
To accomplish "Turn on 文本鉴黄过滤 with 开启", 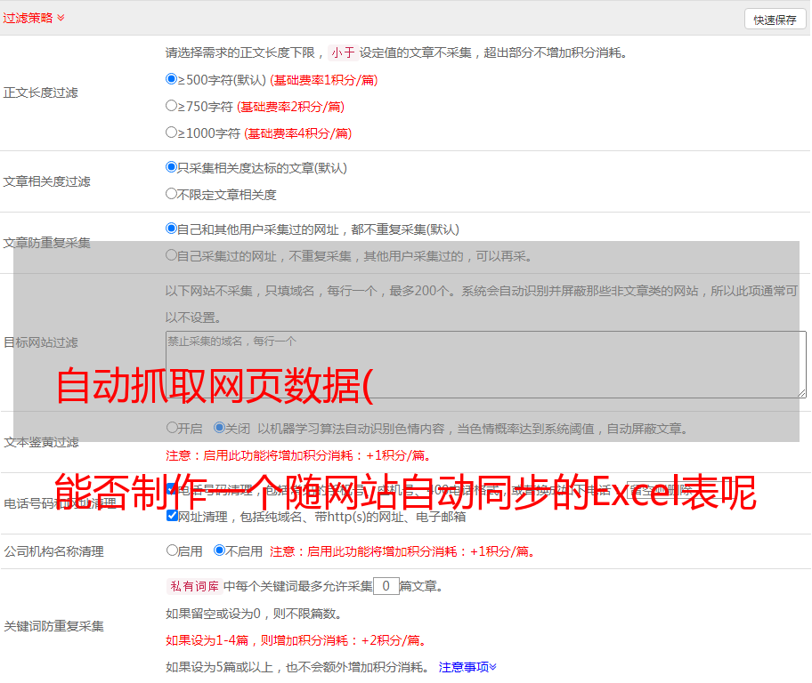I will pyautogui.click(x=172, y=428).
